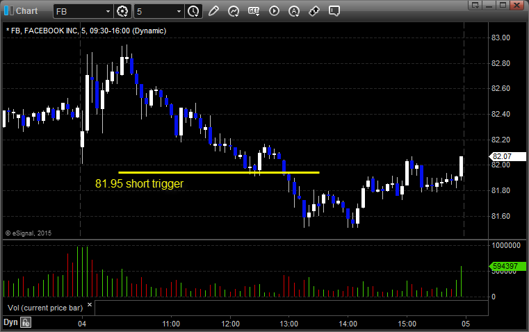Start bar replay with play icon
Screen dimensions: 529x332
274,11
